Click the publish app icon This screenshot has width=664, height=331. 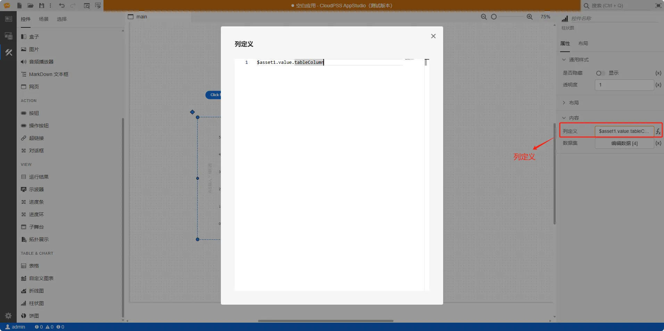(98, 6)
